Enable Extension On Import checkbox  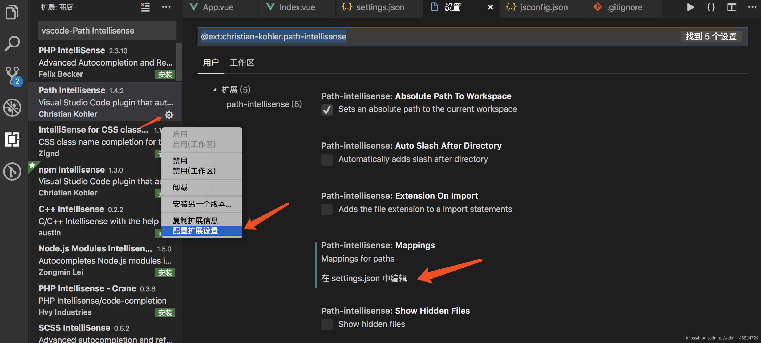pos(327,210)
